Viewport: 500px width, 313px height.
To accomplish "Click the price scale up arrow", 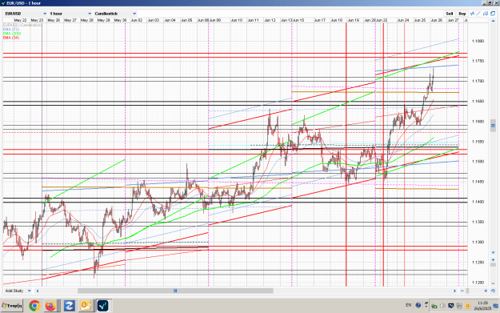I will tap(493, 21).
